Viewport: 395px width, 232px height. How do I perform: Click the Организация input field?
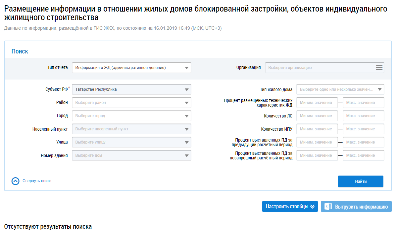click(320, 68)
